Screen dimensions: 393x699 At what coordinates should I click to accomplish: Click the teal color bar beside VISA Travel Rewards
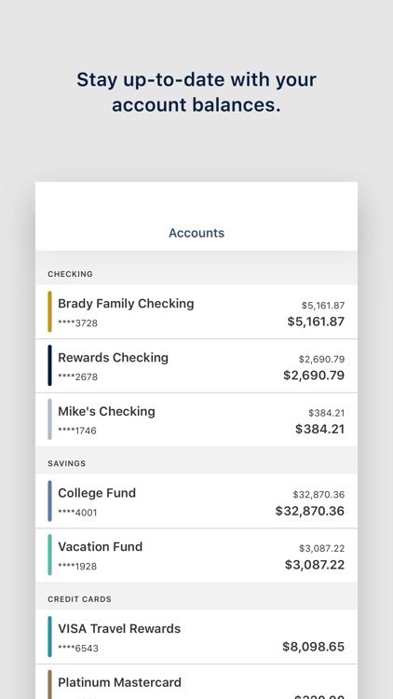tap(50, 637)
